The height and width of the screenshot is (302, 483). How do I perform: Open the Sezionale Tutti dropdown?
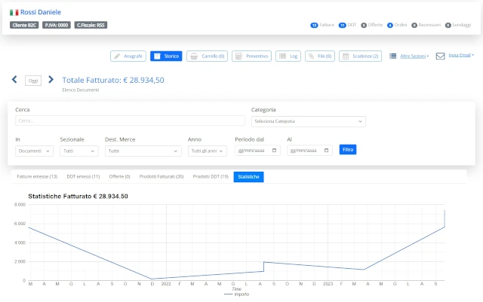pos(79,151)
